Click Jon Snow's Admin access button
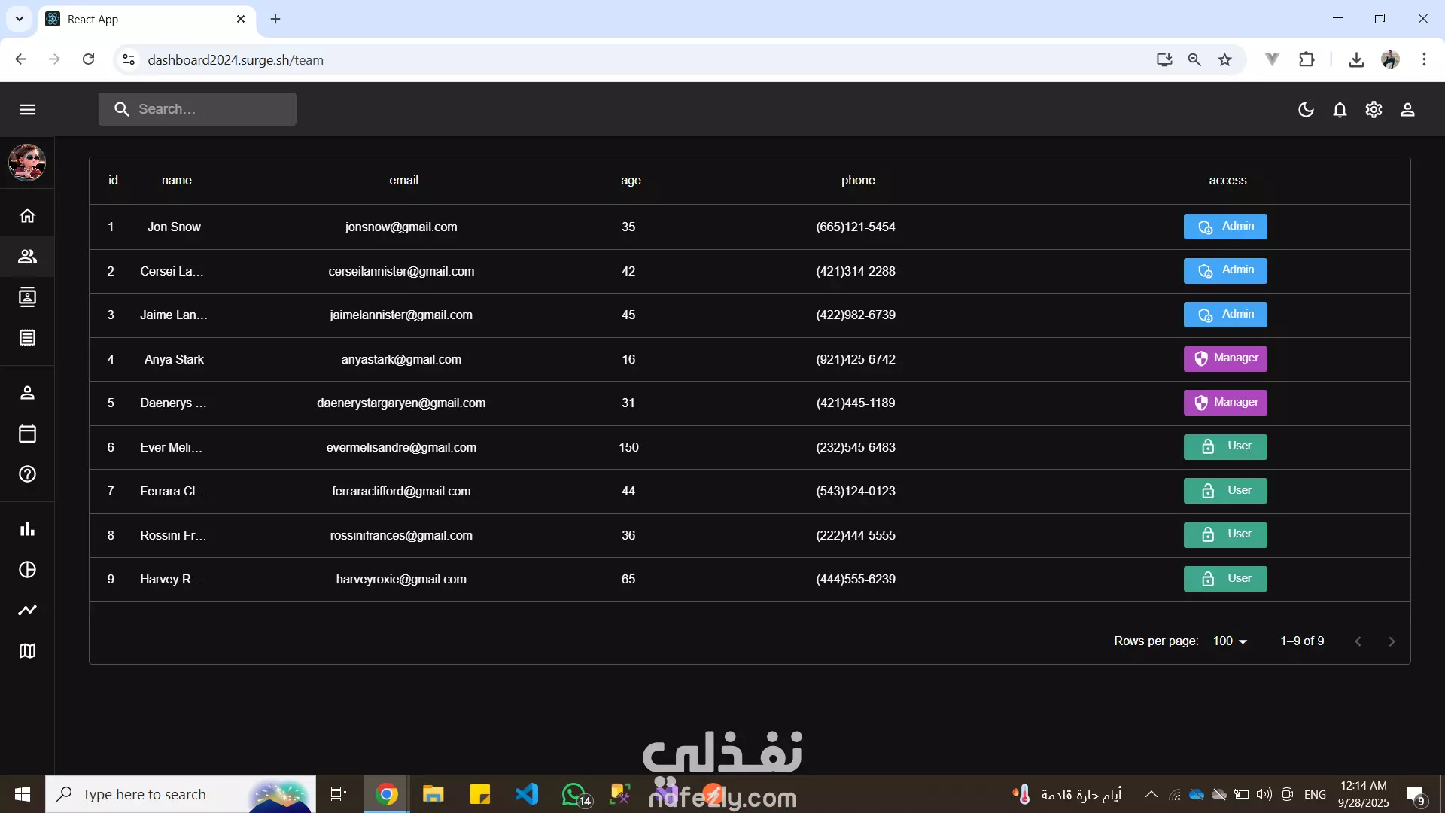1445x813 pixels. point(1225,227)
